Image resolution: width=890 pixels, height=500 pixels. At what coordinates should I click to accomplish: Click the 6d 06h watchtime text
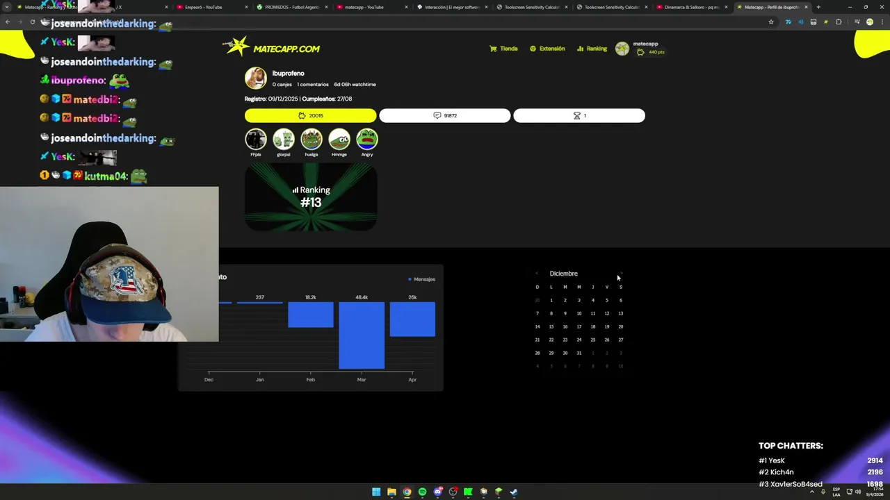pyautogui.click(x=355, y=85)
